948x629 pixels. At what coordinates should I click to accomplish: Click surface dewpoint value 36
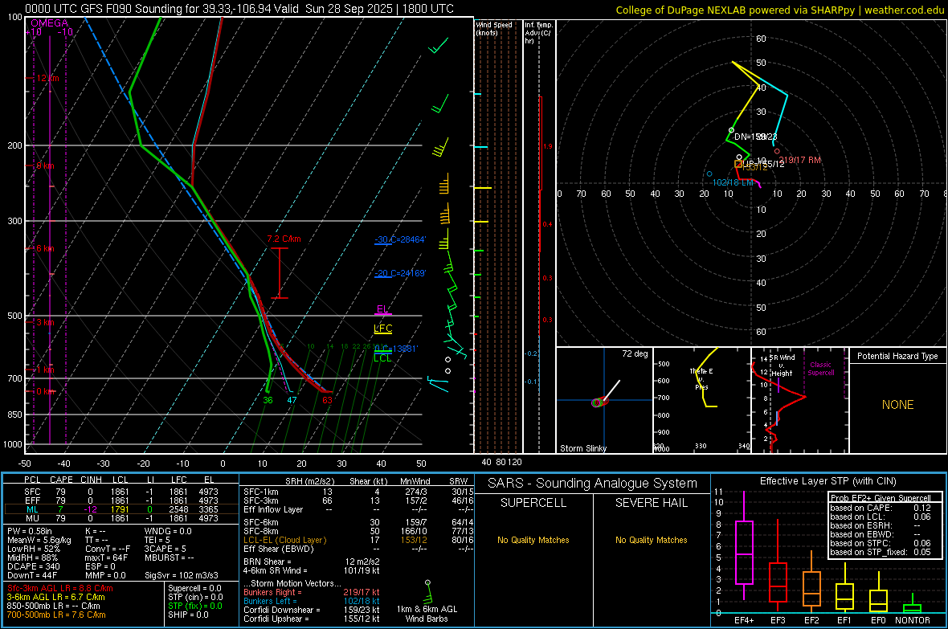(x=268, y=400)
